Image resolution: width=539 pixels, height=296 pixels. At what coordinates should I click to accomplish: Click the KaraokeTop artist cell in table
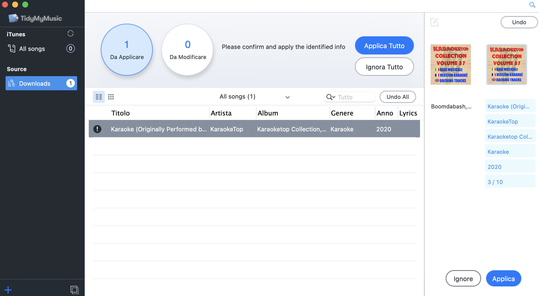pos(227,129)
